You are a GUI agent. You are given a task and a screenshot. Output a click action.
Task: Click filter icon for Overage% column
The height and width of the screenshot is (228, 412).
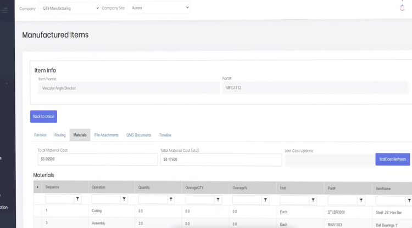tap(265, 200)
